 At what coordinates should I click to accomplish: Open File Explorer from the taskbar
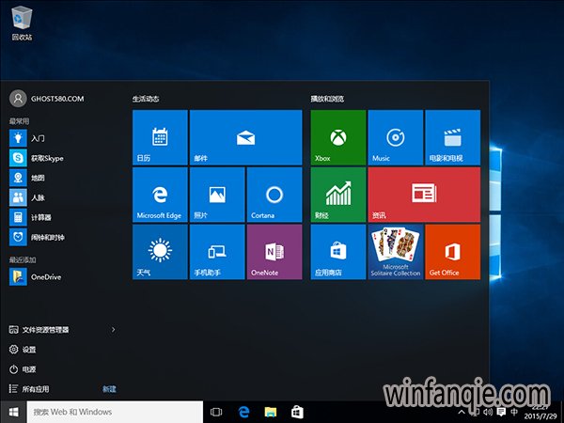click(x=271, y=412)
